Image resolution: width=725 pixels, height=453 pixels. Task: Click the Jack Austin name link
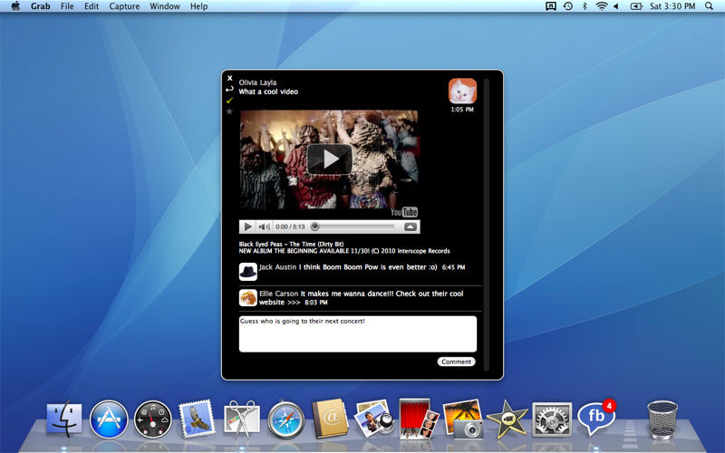coord(277,266)
